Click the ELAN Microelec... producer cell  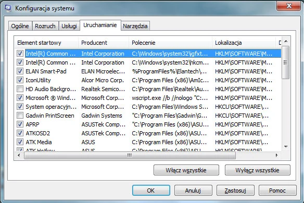pyautogui.click(x=103, y=71)
